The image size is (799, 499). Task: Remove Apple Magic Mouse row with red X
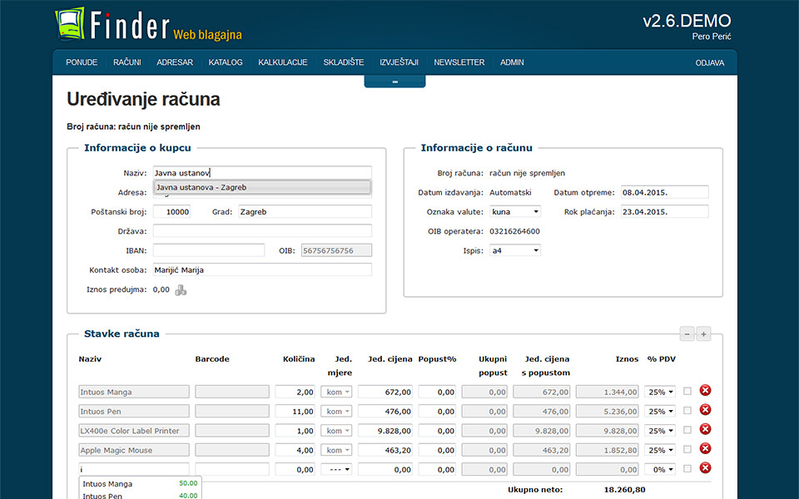(706, 449)
